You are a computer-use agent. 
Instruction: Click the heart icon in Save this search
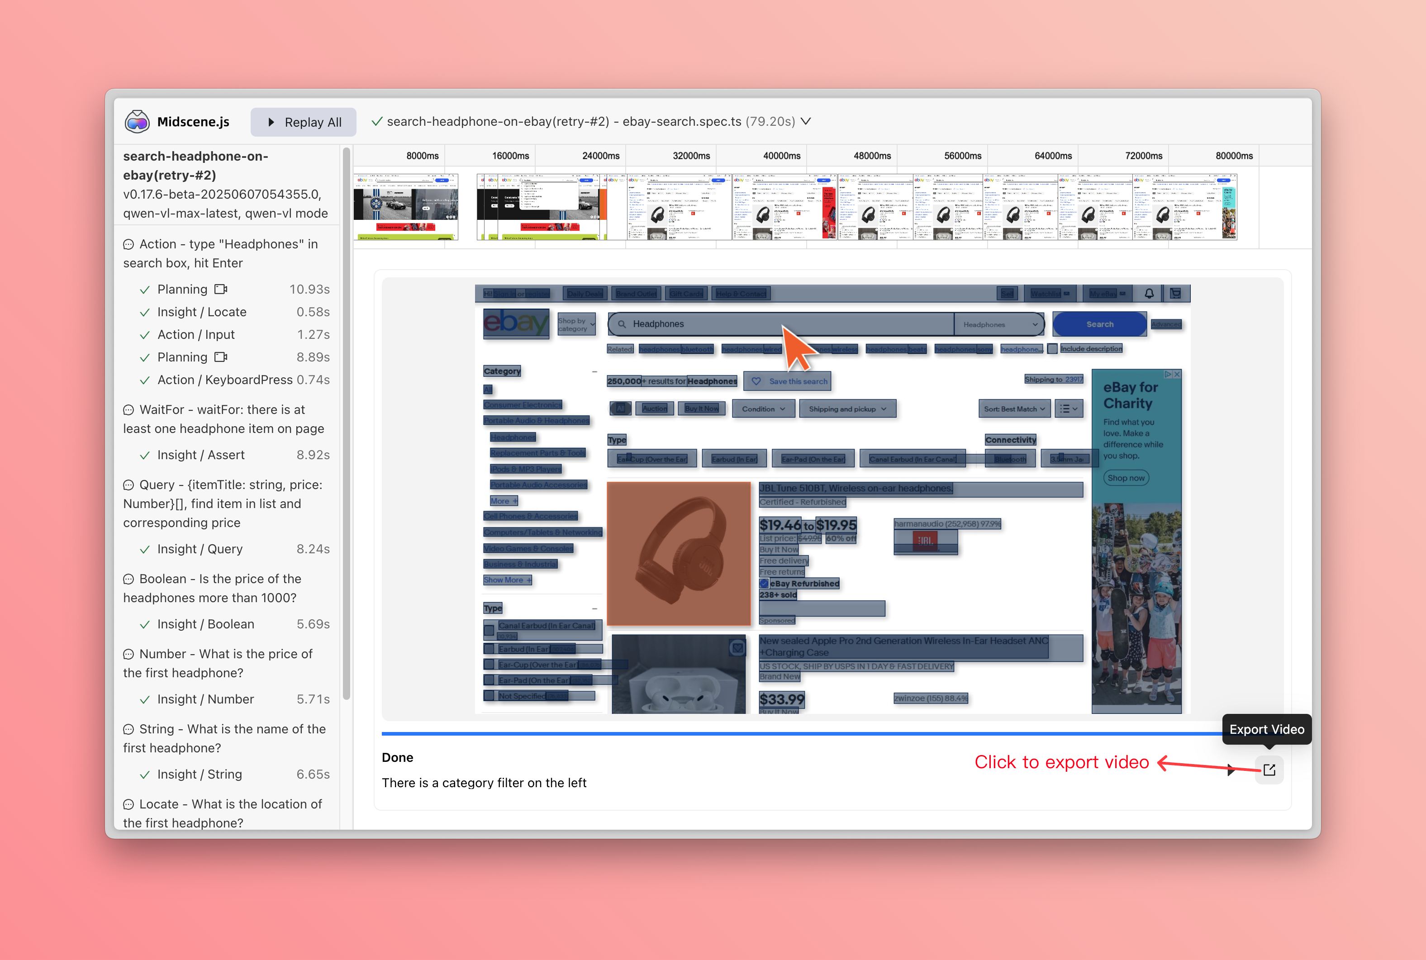tap(756, 381)
